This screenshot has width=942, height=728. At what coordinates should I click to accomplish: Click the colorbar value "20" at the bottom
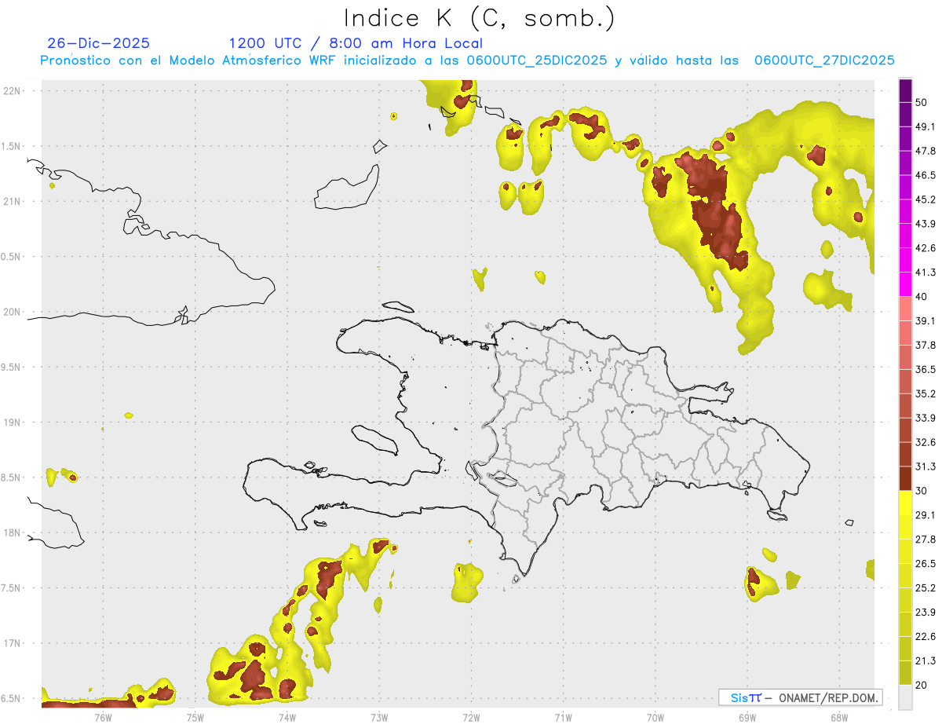tap(922, 685)
